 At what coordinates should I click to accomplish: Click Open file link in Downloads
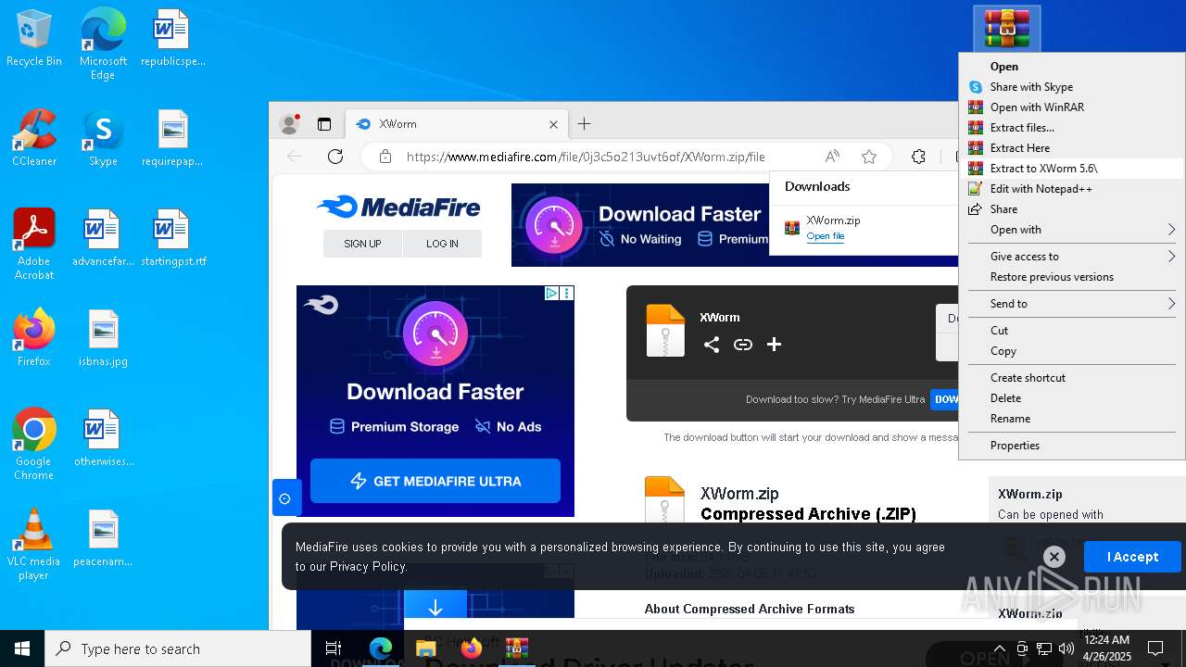coord(825,236)
